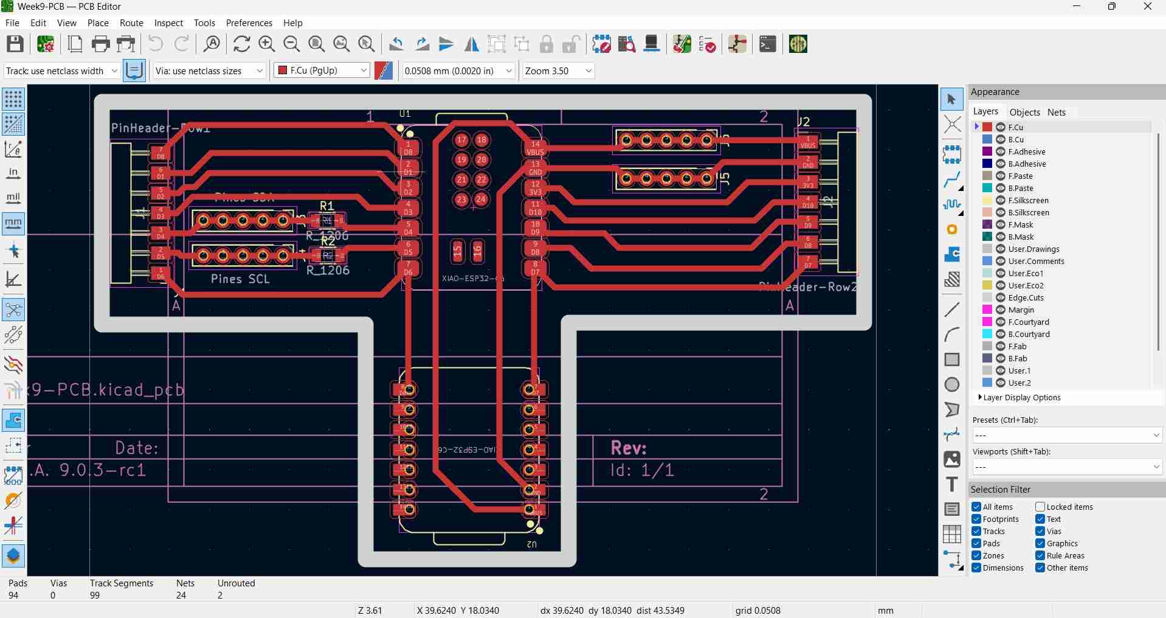Open the Presets dropdown
Viewport: 1166px width, 618px height.
(1067, 435)
